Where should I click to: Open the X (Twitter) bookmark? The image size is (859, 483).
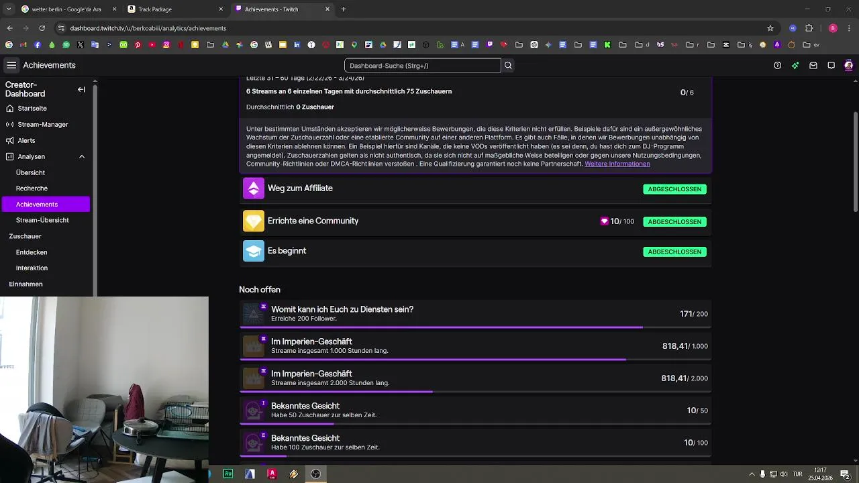(80, 45)
